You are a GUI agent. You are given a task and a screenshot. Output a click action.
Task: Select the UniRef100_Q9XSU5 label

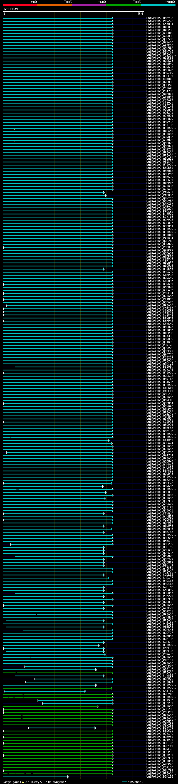160,700
